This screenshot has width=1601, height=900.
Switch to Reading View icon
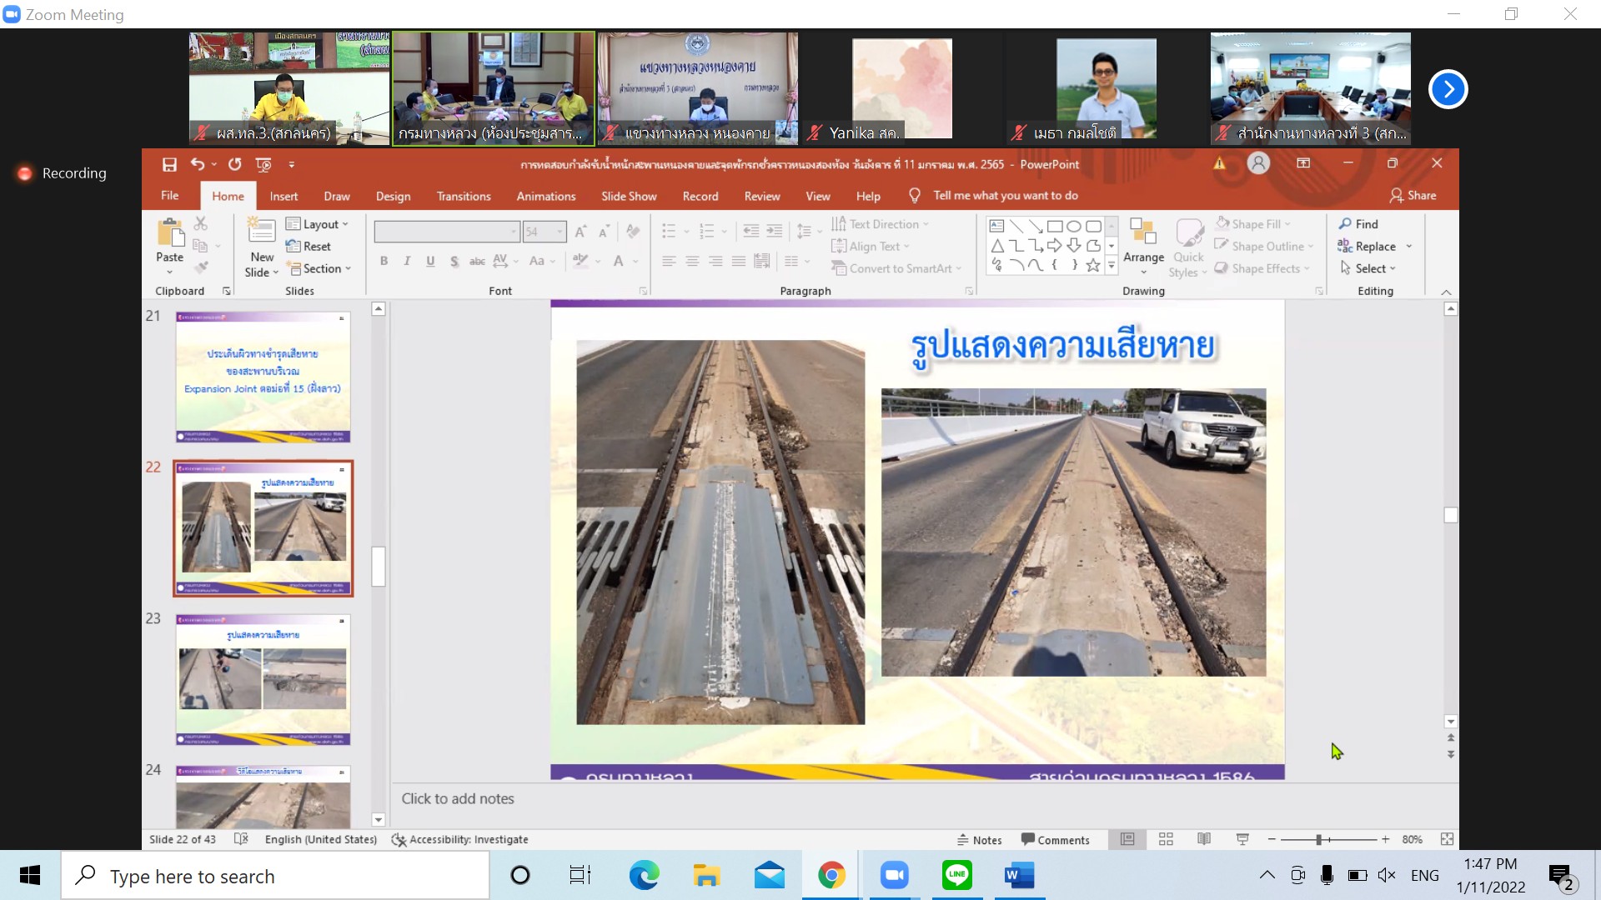pyautogui.click(x=1204, y=839)
